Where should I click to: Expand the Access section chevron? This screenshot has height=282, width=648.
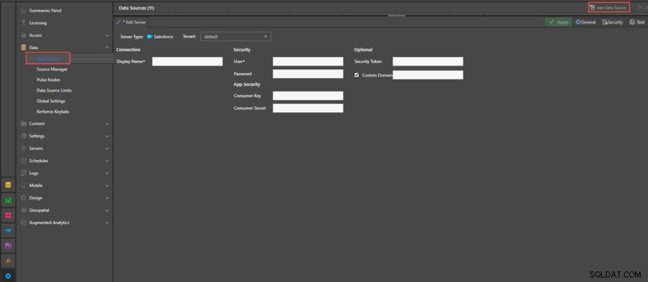(x=107, y=35)
